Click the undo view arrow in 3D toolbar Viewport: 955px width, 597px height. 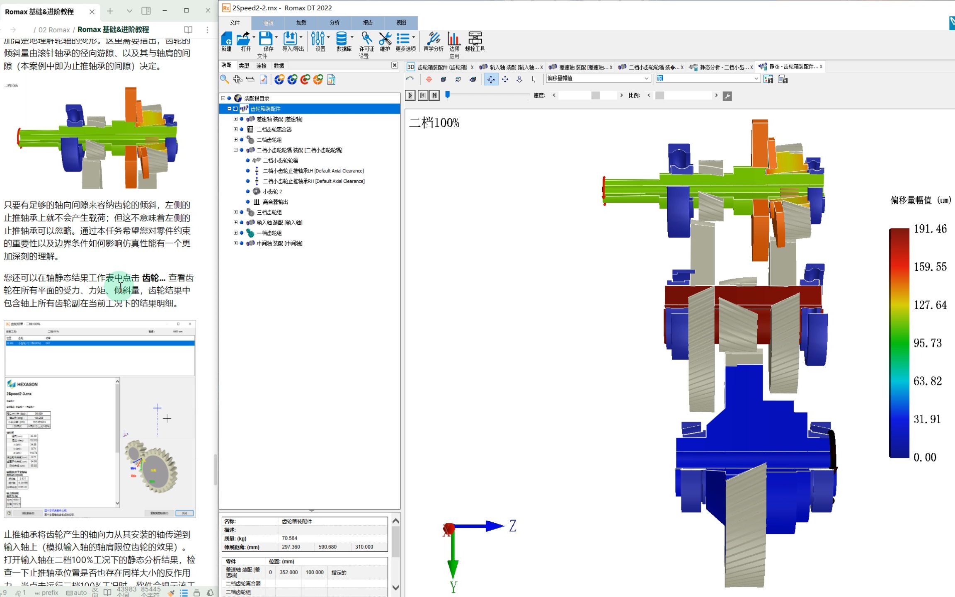(x=410, y=79)
